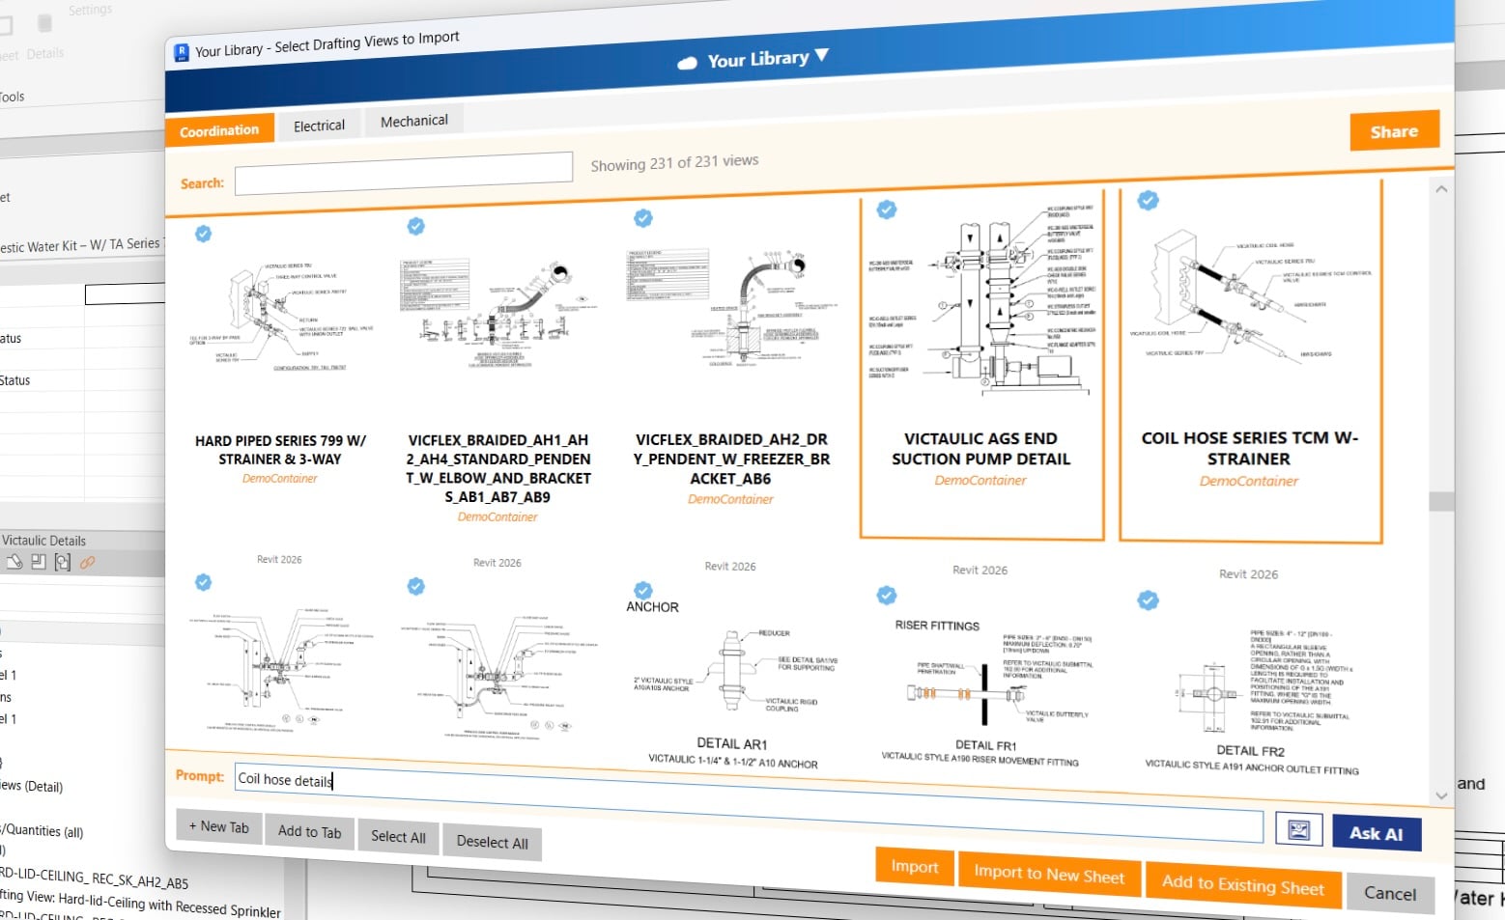Screen dimensions: 1505x920
Task: Click the Select All button
Action: coord(398,836)
